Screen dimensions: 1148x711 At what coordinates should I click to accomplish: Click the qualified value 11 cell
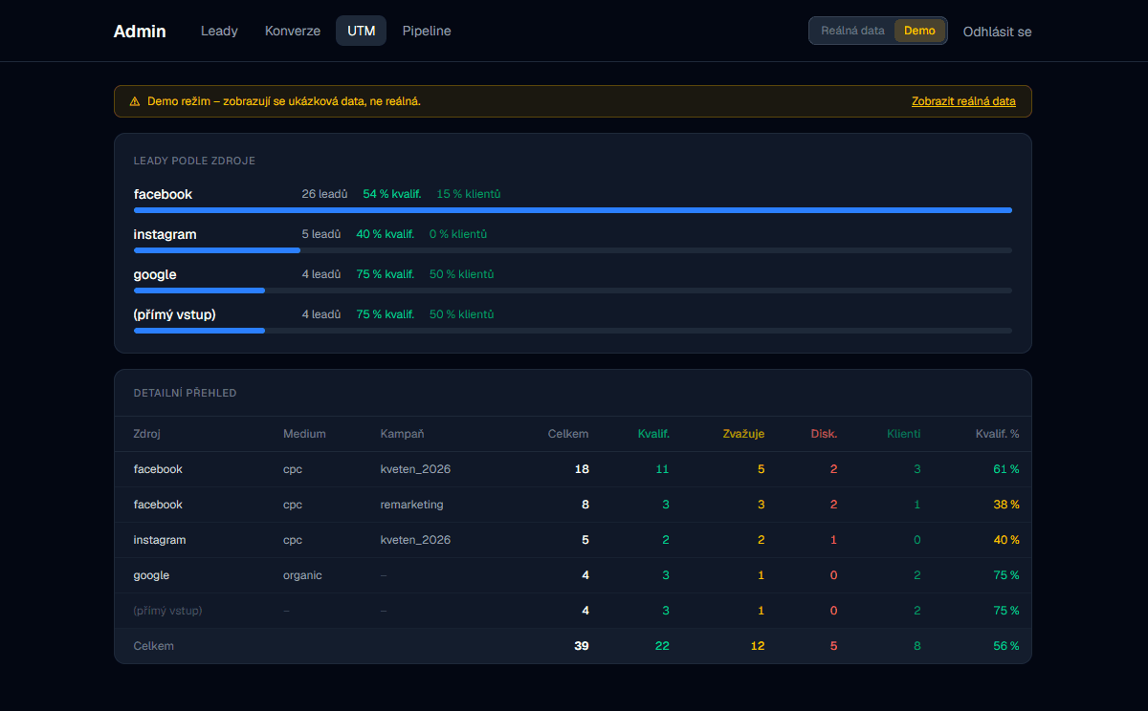pyautogui.click(x=662, y=469)
